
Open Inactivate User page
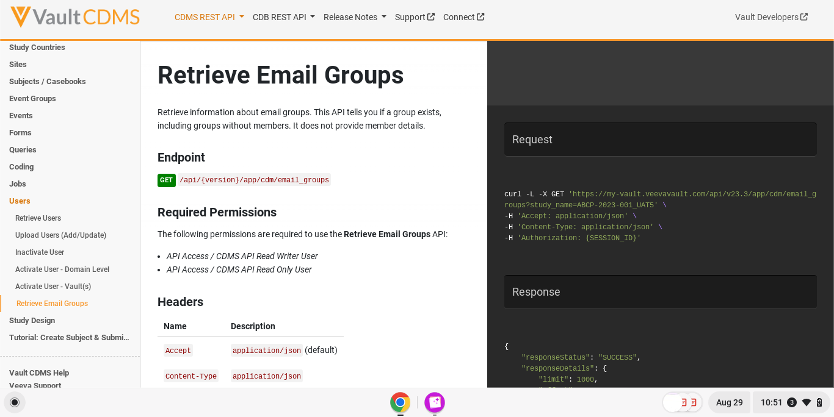coord(40,252)
